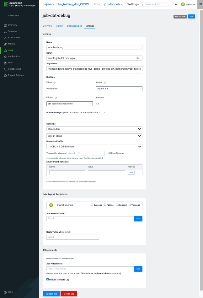Check the Success notification checkbox
Viewport: 203px width, 298px height.
coord(92,205)
